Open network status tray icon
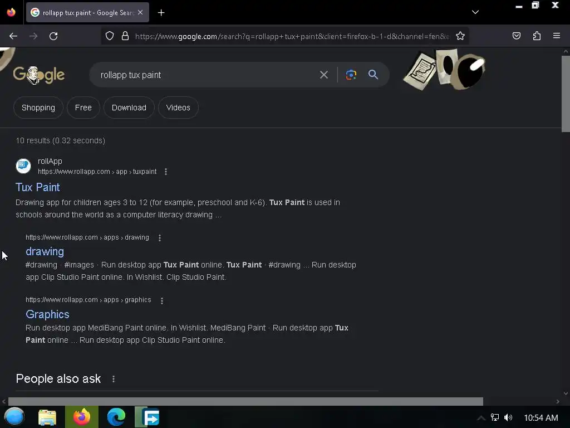 pos(495,417)
